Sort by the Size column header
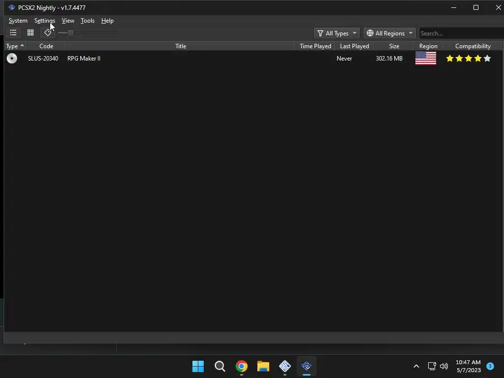 point(394,46)
